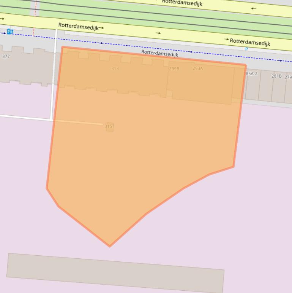Select house number 299B on the map
Image resolution: width=292 pixels, height=293 pixels.
pyautogui.click(x=174, y=69)
